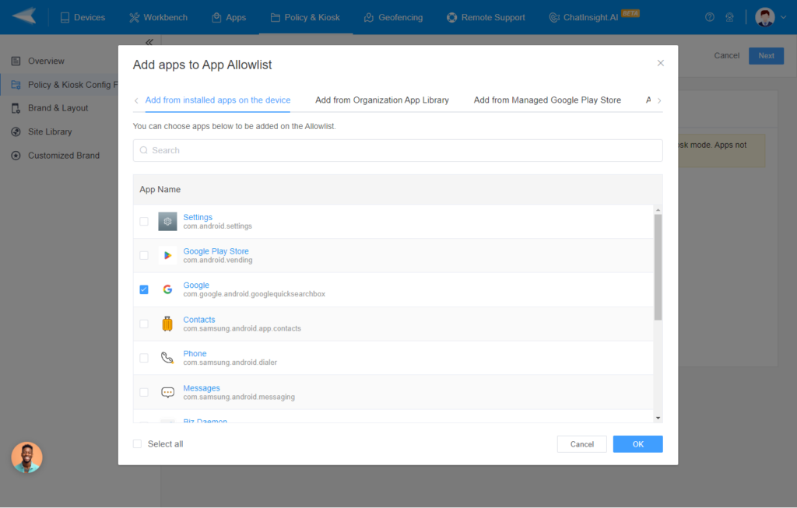The height and width of the screenshot is (508, 797).
Task: Open the help question mark icon
Action: tap(709, 17)
